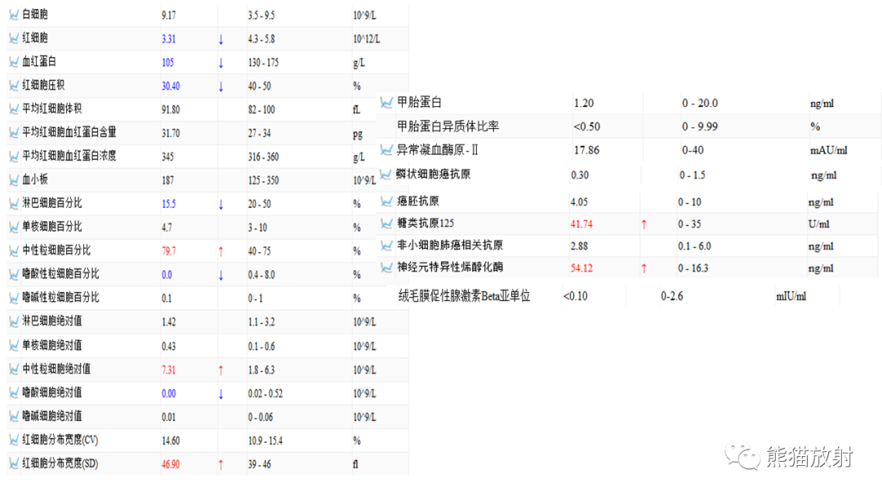The width and height of the screenshot is (882, 496).
Task: Open the trend icon for 中性粒细胞绝对值
Action: [14, 369]
